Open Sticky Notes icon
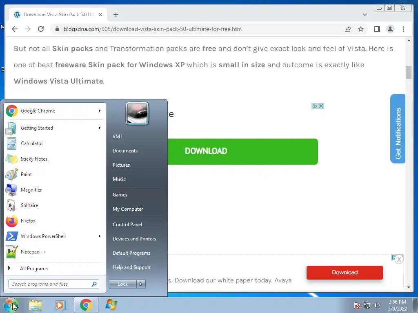Viewport: 418px width, 313px height. tap(11, 159)
